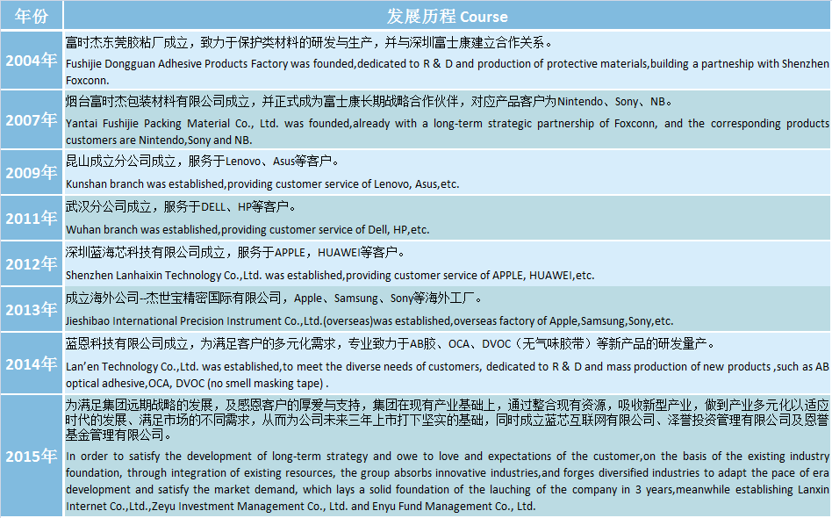Select the 2012年 year cell
Screen dimensions: 832x518
point(32,263)
